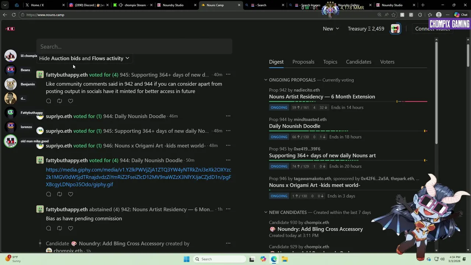Open Nouns x Origami Art proposal in digest

(315, 185)
